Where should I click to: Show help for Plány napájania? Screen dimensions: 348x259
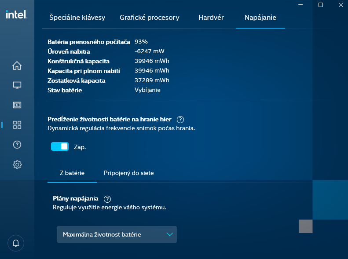coord(107,199)
